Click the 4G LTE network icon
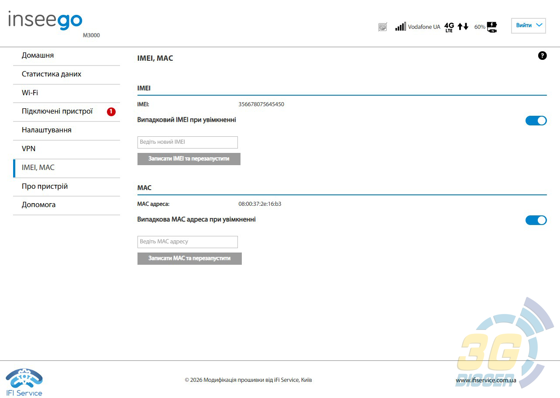 [x=449, y=27]
